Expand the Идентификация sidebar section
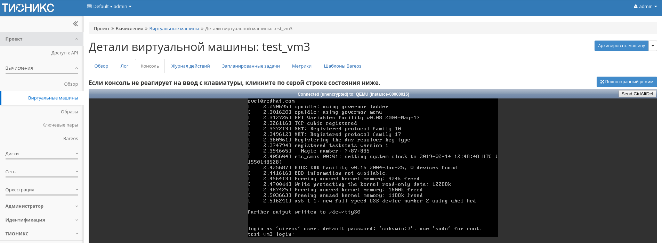The image size is (662, 243). 42,220
